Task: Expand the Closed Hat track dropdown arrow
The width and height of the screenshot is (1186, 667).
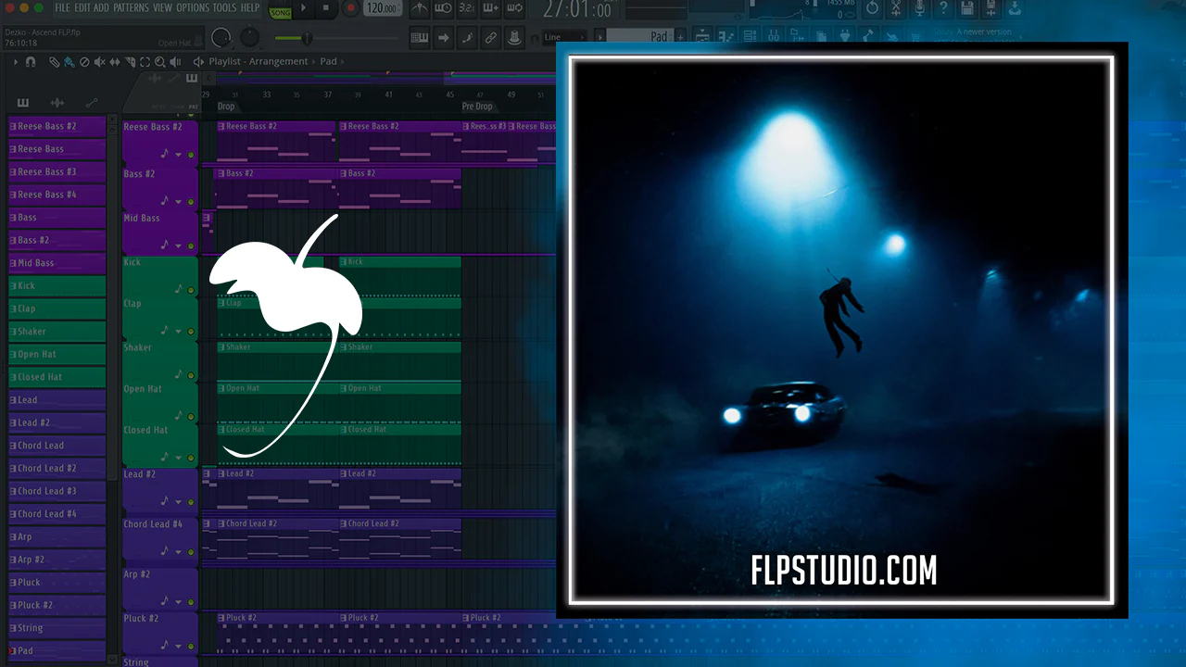Action: [x=179, y=457]
